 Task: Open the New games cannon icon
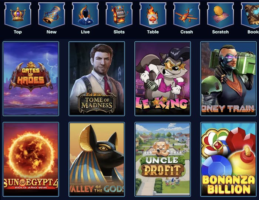click(51, 15)
